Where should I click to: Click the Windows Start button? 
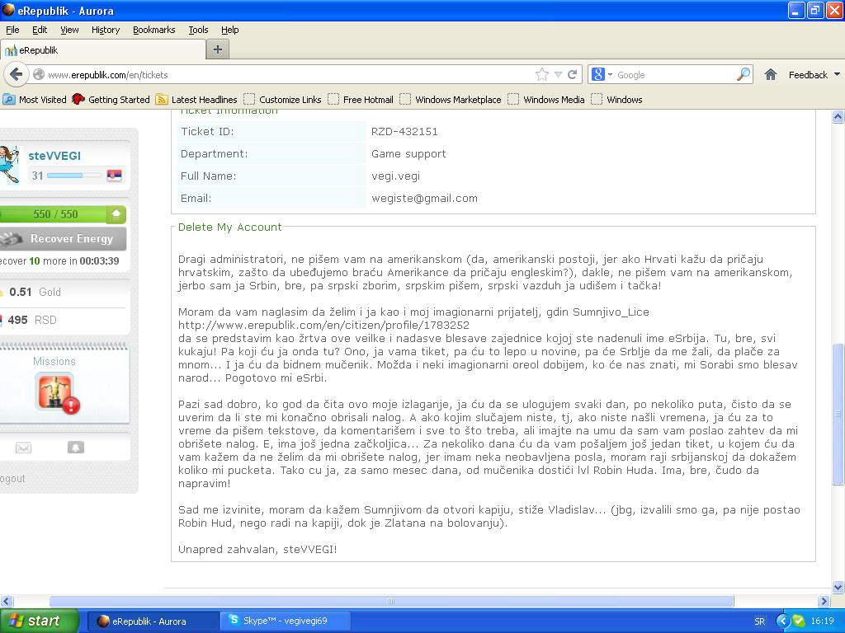38,621
